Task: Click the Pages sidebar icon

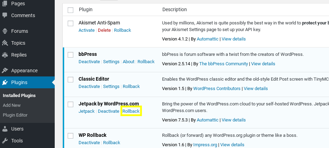Action: pos(5,3)
